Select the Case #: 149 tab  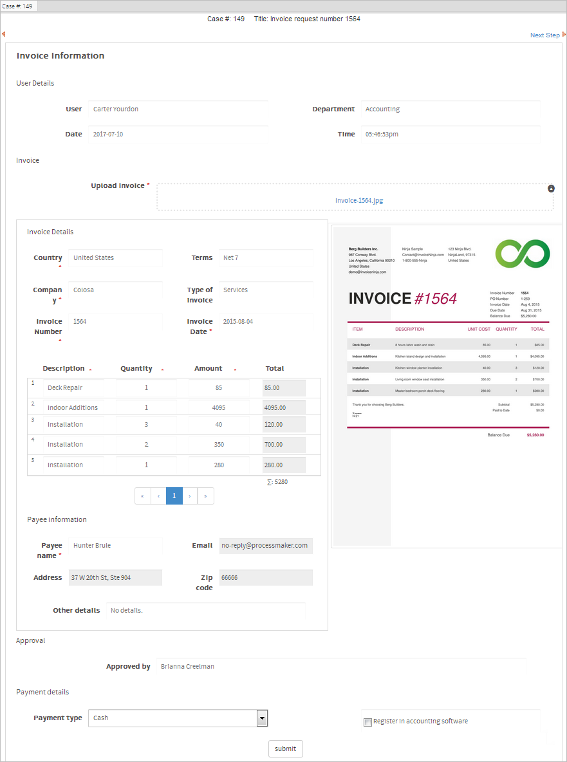point(19,6)
